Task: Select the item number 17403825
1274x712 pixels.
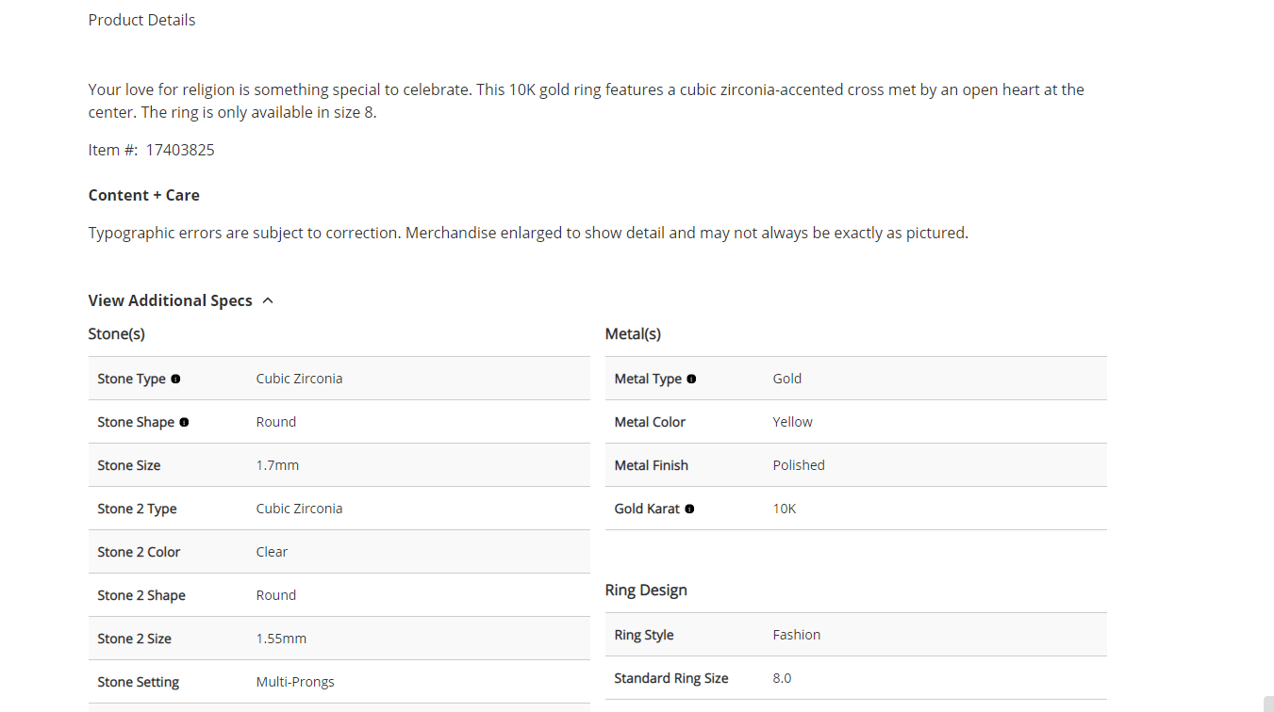Action: pyautogui.click(x=179, y=150)
